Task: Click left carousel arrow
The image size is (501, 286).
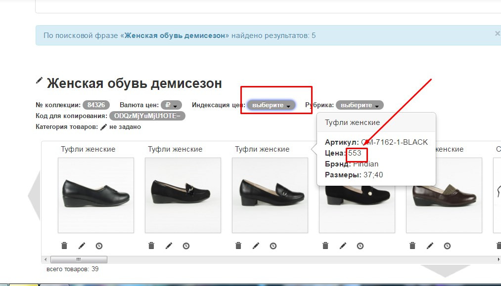Action: coord(35,195)
